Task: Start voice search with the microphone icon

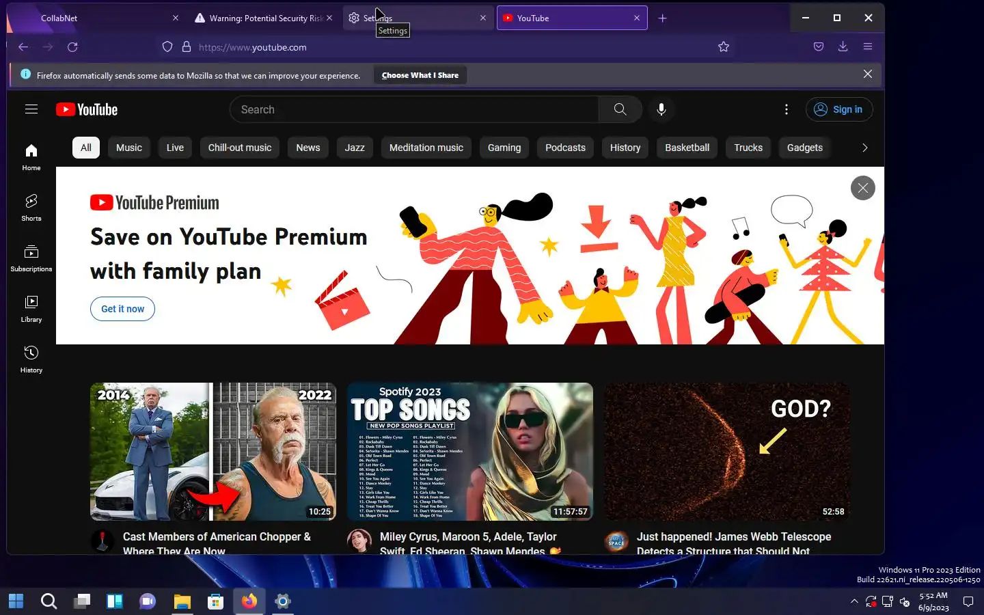Action: pos(661,109)
